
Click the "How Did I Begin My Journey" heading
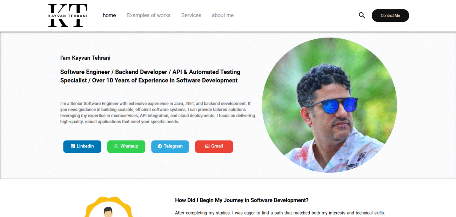[242, 200]
